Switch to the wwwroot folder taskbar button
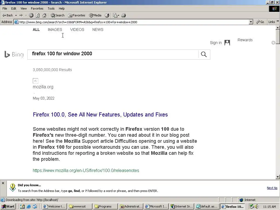Viewport: 280px width, 210px height. (80, 206)
